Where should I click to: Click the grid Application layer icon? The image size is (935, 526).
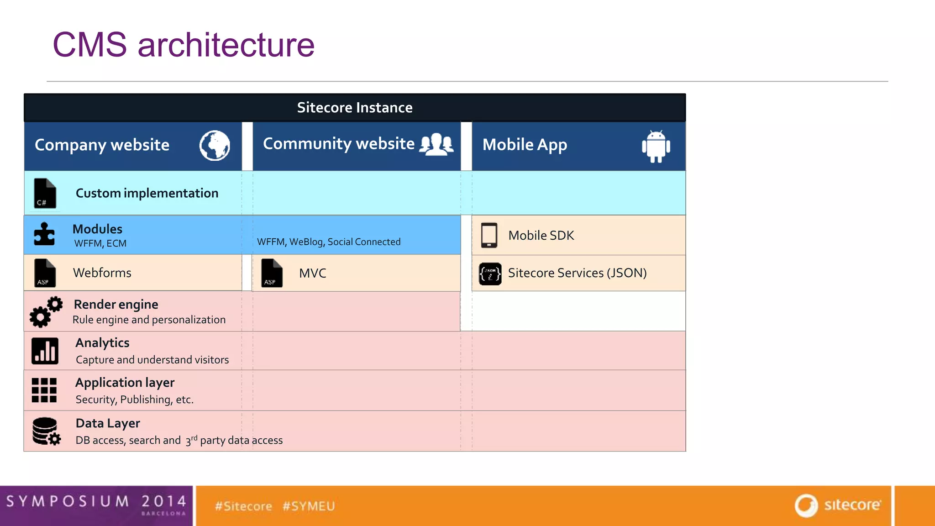coord(44,390)
